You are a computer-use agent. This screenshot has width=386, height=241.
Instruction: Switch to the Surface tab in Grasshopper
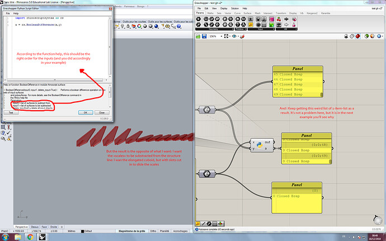[247, 13]
